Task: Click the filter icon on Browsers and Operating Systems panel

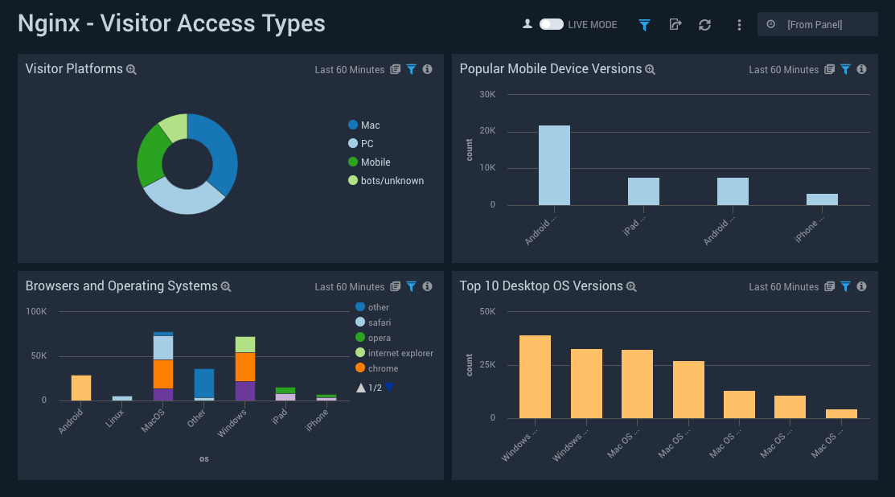Action: [411, 286]
